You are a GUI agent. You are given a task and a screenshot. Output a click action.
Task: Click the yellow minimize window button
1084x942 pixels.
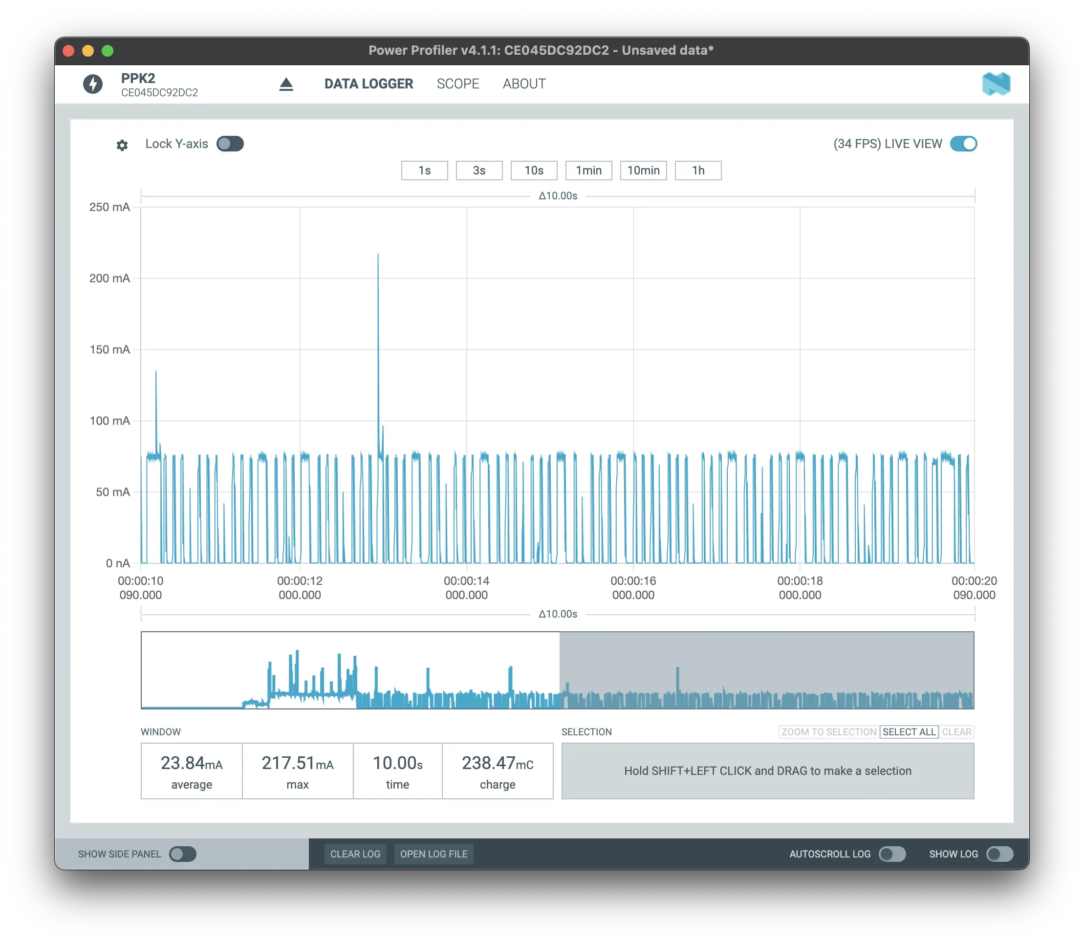coord(88,51)
